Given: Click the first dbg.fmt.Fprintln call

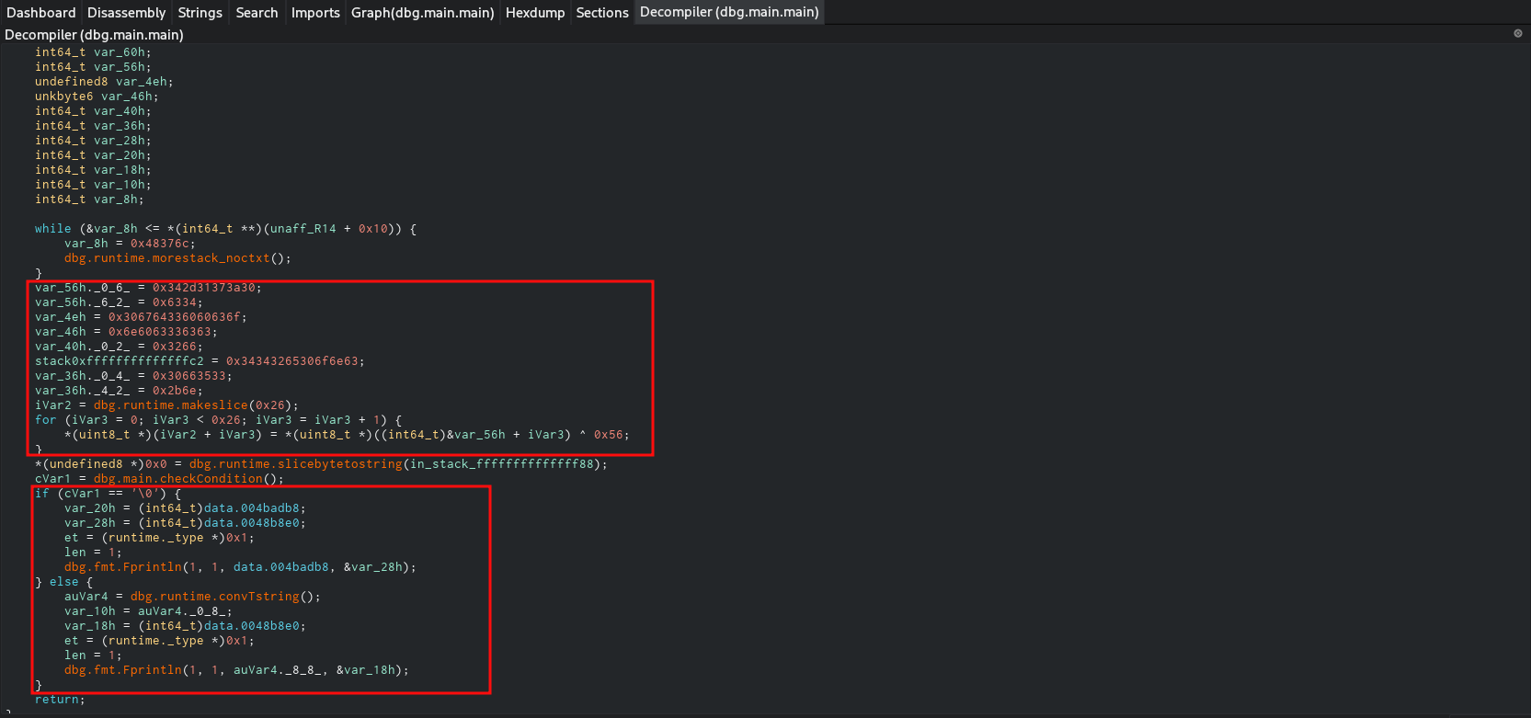Looking at the screenshot, I should click(122, 567).
